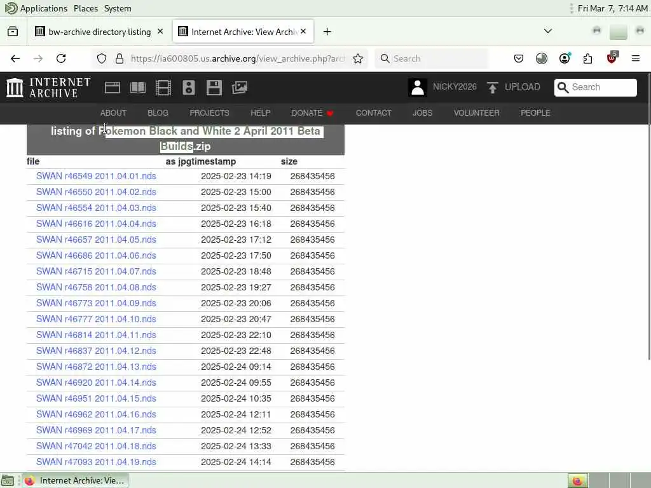Open SWAN r46837 2011.04.12.nds file link
Screen dimensions: 651x488
coord(96,351)
